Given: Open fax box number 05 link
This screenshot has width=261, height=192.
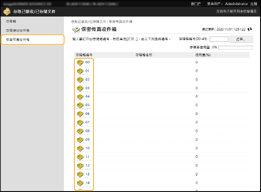Looking at the screenshot, I should (87, 105).
